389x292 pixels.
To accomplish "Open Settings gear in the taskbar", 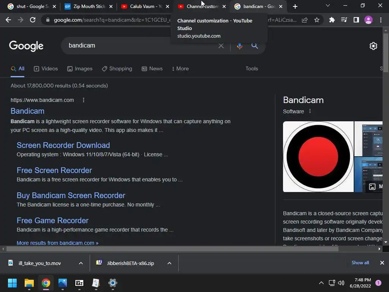I will 112,283.
